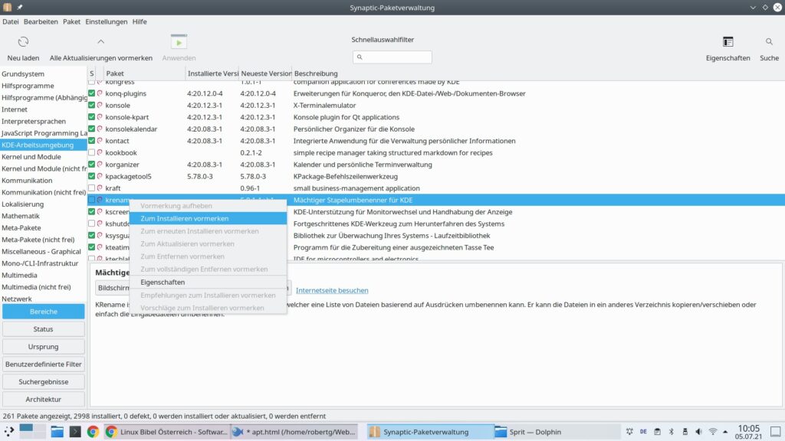785x441 pixels.
Task: Open the removable devices tray icon
Action: click(685, 432)
